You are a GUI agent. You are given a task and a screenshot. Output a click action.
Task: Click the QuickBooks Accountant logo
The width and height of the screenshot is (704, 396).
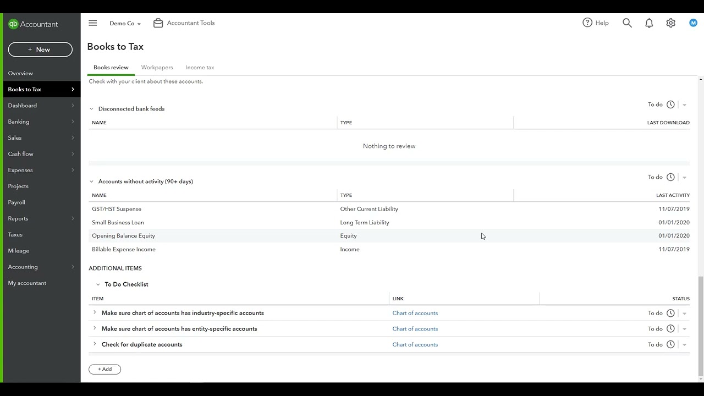(33, 24)
